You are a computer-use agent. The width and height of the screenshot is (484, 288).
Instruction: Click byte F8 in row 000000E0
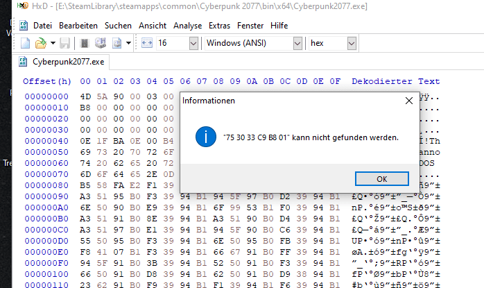click(85, 252)
